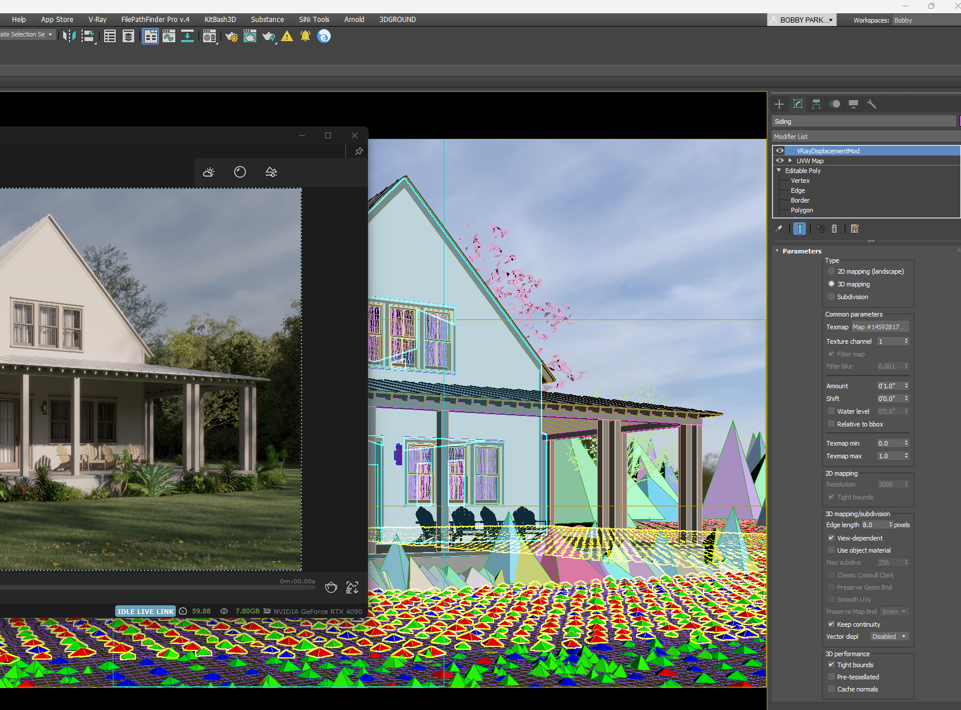Click the Mirror tool icon
The height and width of the screenshot is (710, 961).
click(x=69, y=36)
